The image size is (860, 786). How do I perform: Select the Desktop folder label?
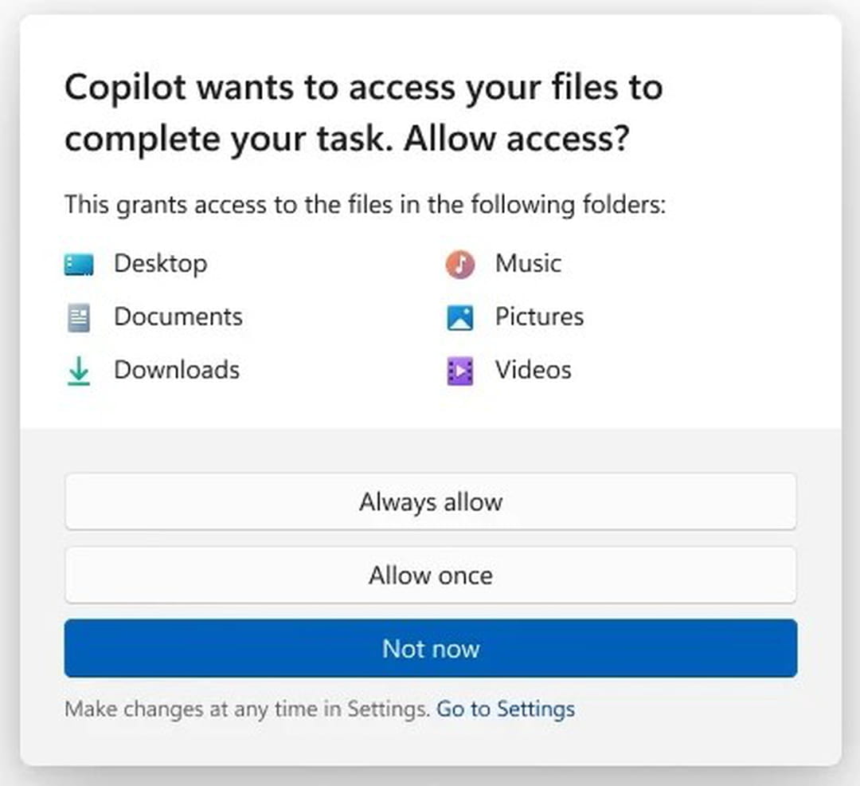click(160, 263)
